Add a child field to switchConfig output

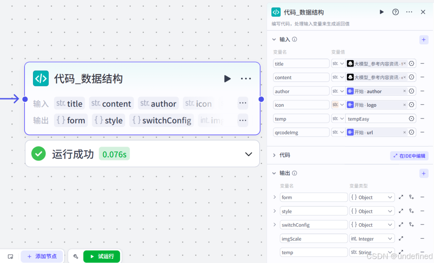[411, 224]
